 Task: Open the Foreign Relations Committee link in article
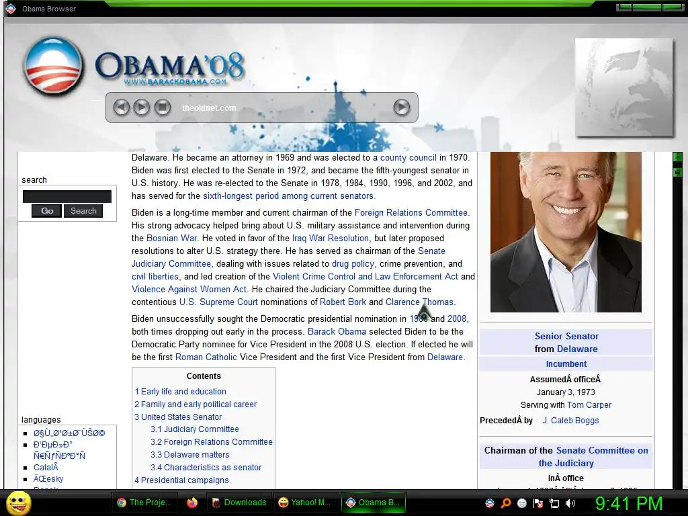[x=411, y=212]
